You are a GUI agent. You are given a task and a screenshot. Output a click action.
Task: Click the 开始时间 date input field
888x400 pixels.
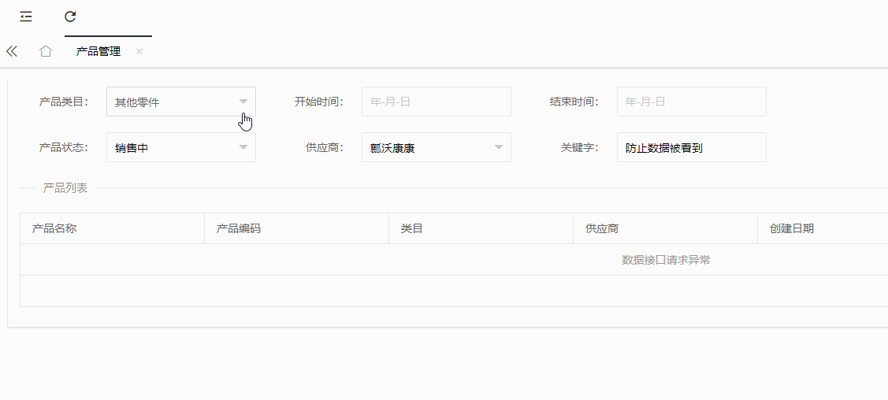tap(436, 102)
